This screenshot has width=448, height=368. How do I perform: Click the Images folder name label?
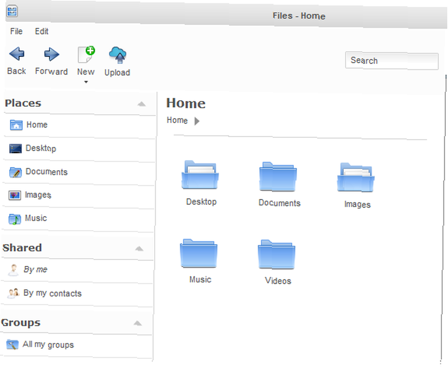tap(358, 205)
